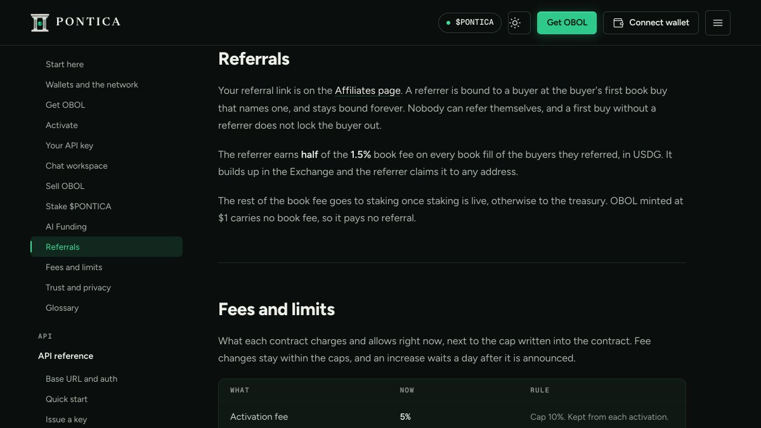
Task: Click the Get OBOL header button
Action: pyautogui.click(x=567, y=23)
